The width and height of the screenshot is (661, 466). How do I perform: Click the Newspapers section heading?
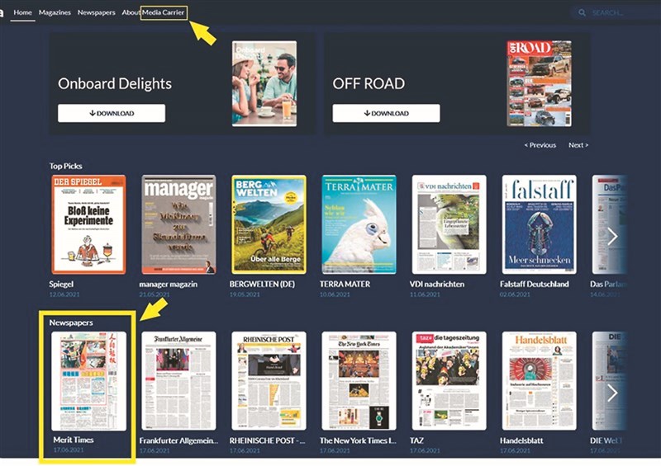click(71, 322)
